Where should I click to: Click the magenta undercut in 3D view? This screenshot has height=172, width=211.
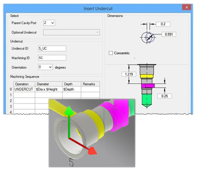(x=117, y=115)
